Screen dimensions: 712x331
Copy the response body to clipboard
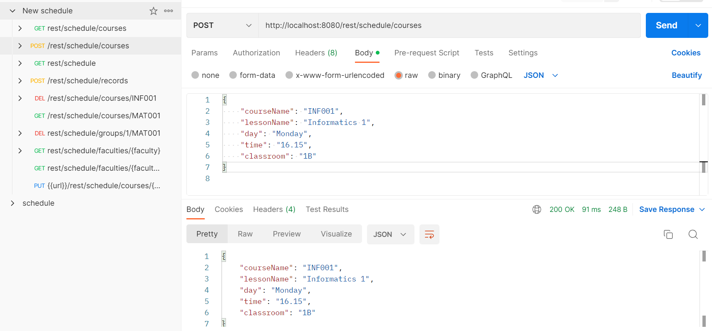[x=668, y=234]
